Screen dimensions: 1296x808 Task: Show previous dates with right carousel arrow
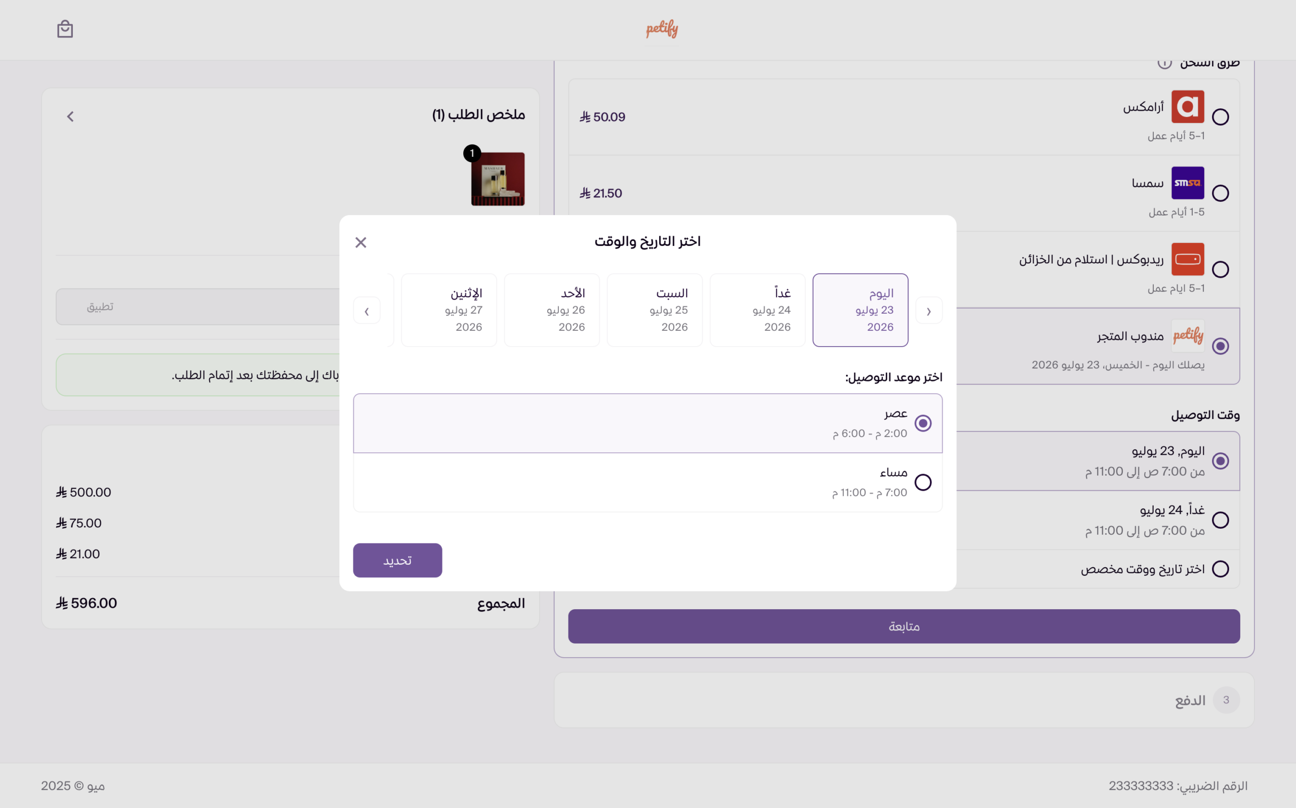click(928, 311)
